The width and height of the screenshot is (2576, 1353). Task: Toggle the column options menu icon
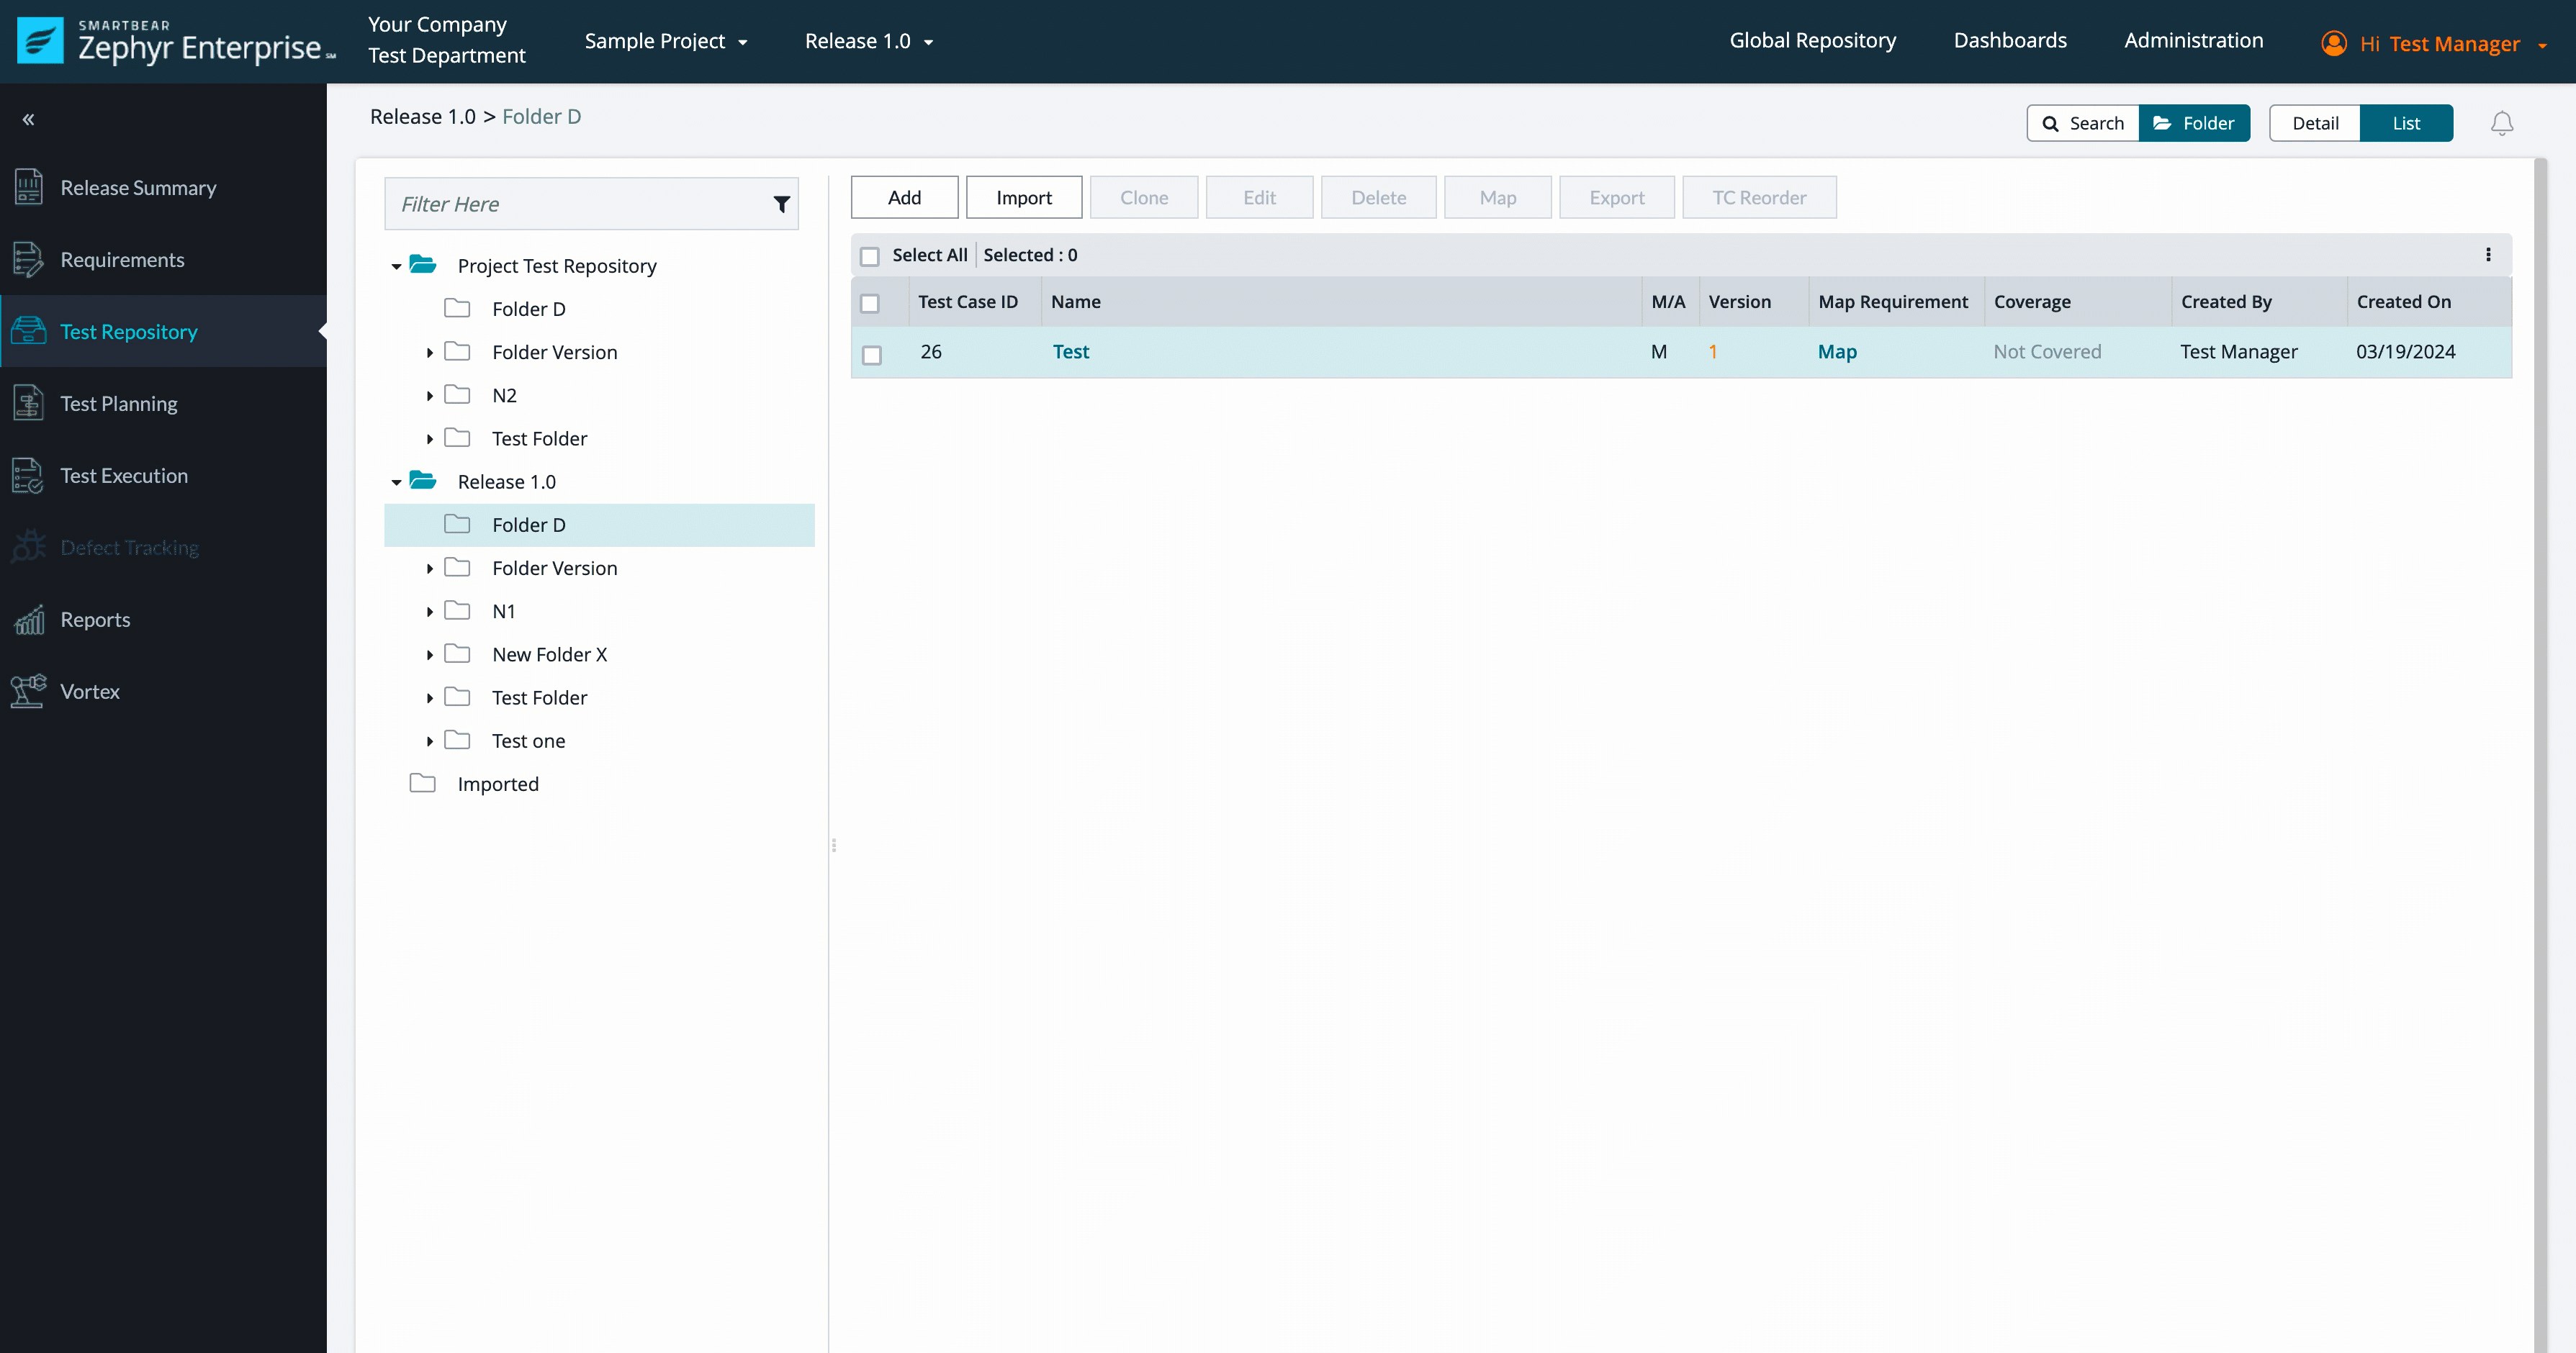(2489, 254)
